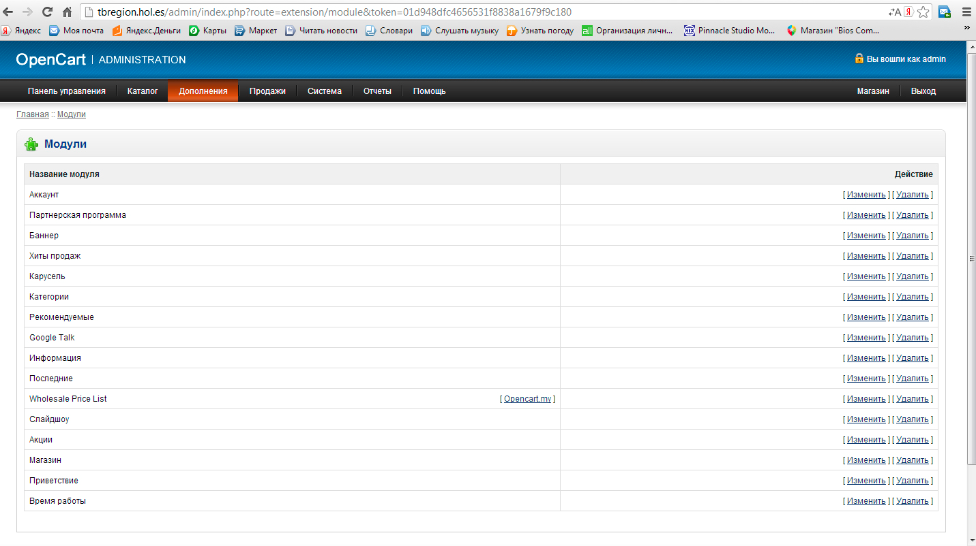Bookmark this page with the star icon
The height and width of the screenshot is (546, 976).
click(x=923, y=12)
